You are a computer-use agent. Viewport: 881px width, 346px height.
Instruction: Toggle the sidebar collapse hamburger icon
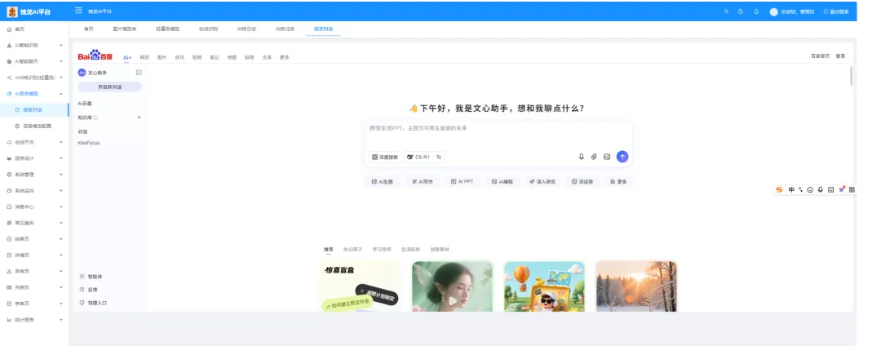coord(78,11)
